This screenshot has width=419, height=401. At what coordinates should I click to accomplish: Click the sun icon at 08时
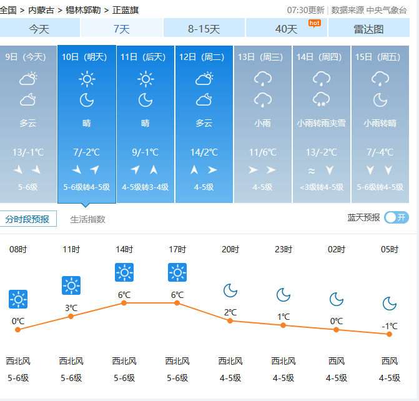click(x=18, y=299)
